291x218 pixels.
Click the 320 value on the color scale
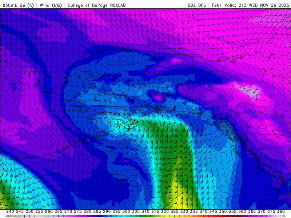(165, 211)
